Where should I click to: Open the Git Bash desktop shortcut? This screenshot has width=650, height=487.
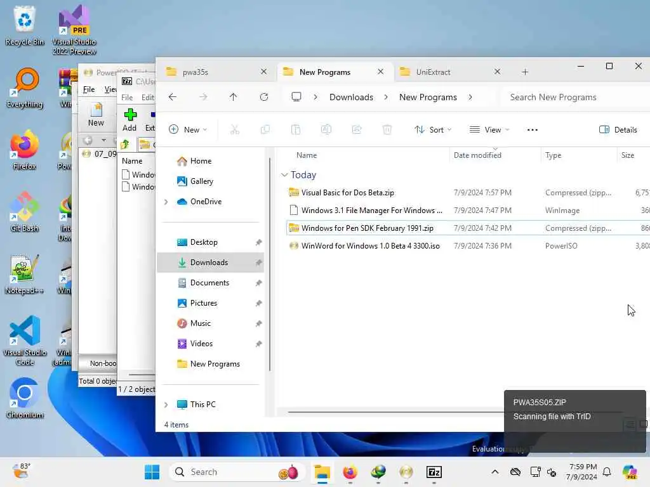25,212
